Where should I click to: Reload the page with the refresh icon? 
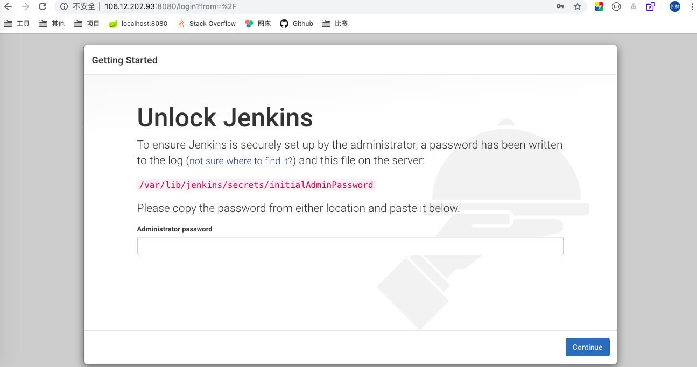[43, 7]
